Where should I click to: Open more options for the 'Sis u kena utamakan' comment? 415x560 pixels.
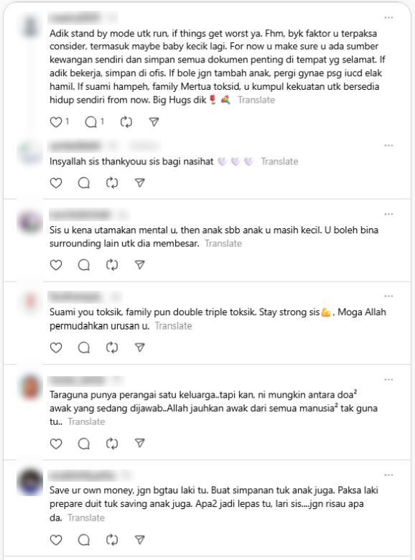388,214
